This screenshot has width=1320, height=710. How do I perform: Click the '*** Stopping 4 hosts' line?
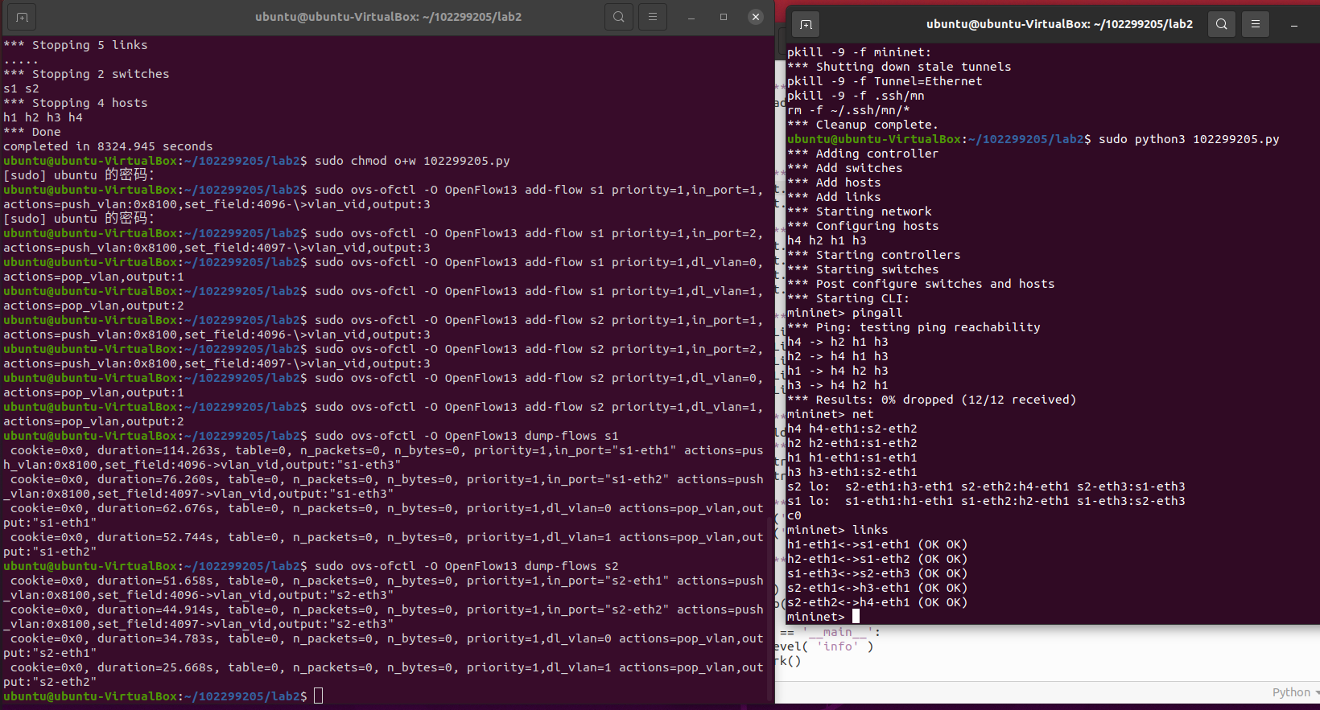click(76, 103)
